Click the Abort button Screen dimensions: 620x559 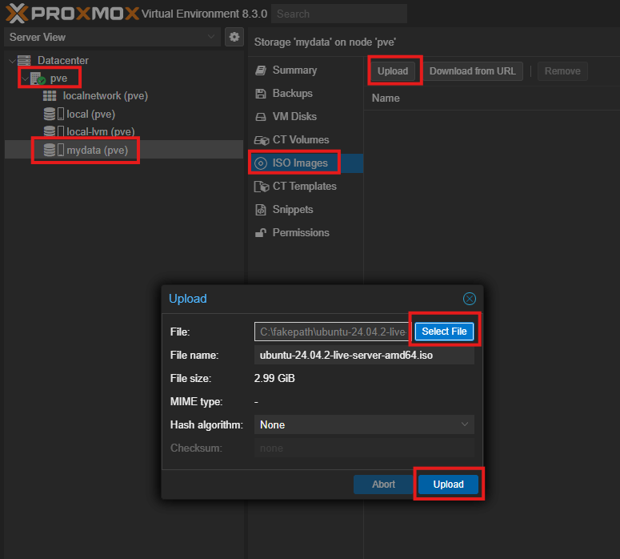click(x=383, y=485)
